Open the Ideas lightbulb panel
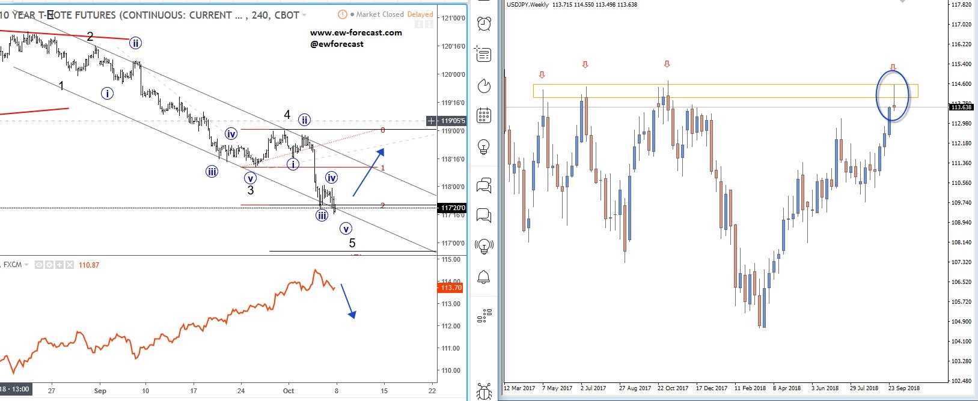Image resolution: width=978 pixels, height=401 pixels. (x=484, y=146)
